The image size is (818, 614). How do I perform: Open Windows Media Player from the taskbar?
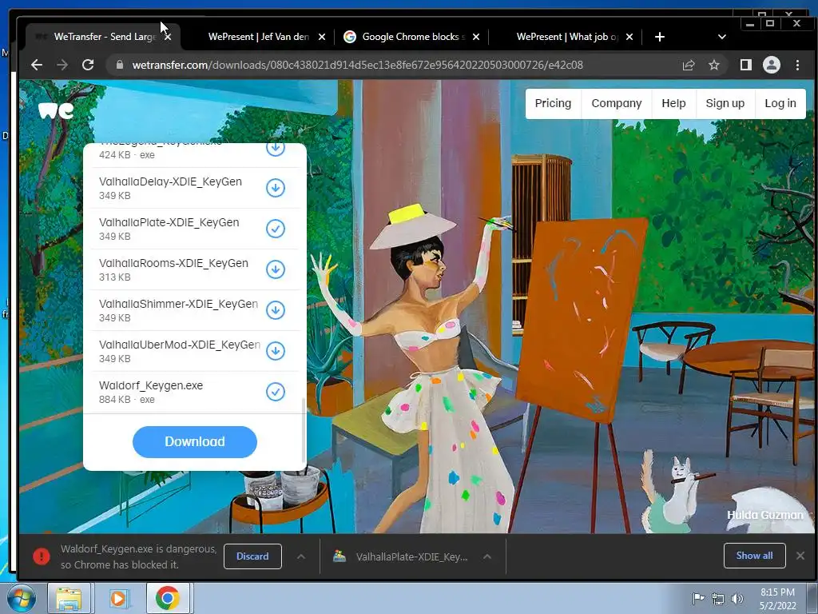(118, 598)
